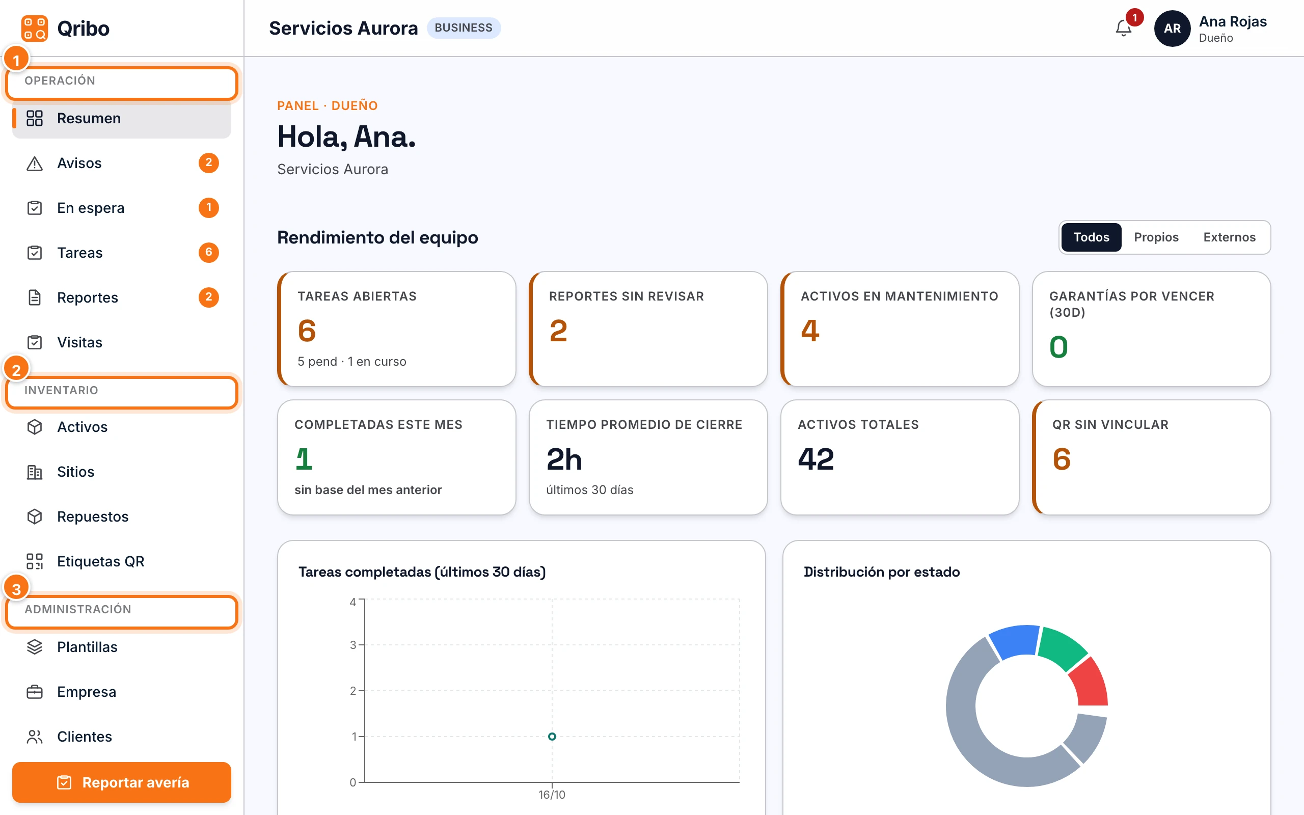Click the Reportes document icon
Image resolution: width=1304 pixels, height=815 pixels.
tap(35, 297)
